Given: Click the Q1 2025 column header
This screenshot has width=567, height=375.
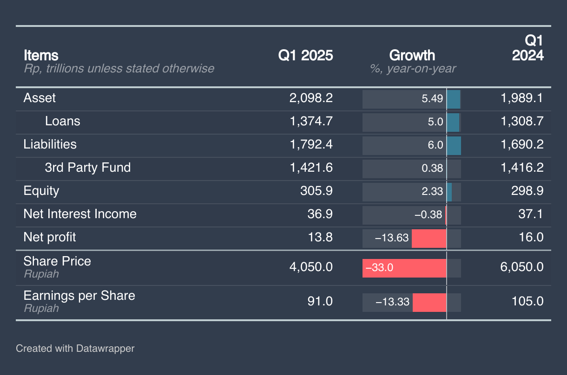Looking at the screenshot, I should pos(305,56).
